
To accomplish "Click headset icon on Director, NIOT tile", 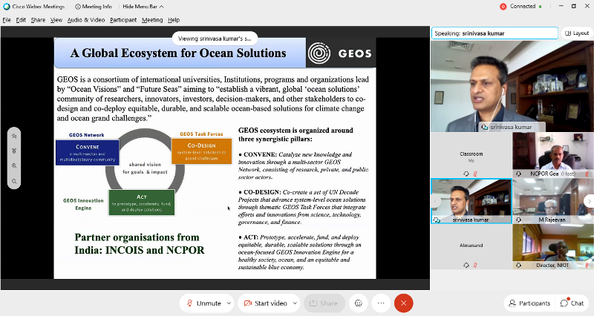I will click(x=518, y=266).
